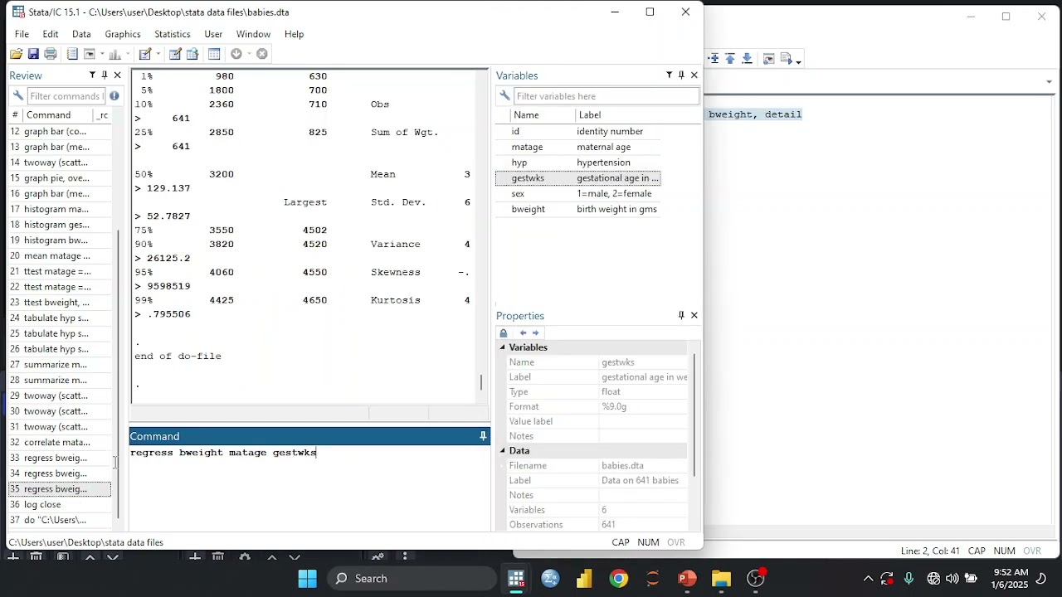
Task: Click the up arrow in Do-file Editor toolbar
Action: point(730,59)
